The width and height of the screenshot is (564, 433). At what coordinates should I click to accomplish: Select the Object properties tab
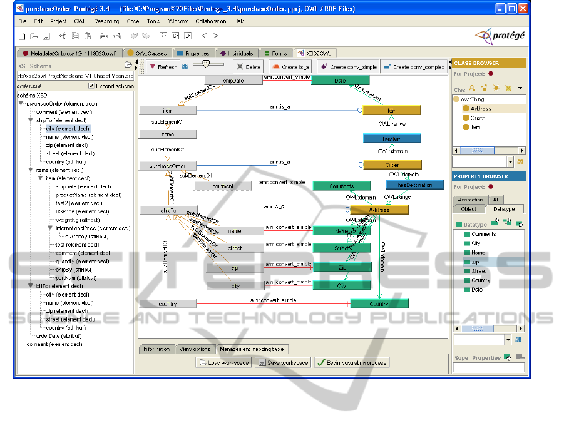(468, 209)
